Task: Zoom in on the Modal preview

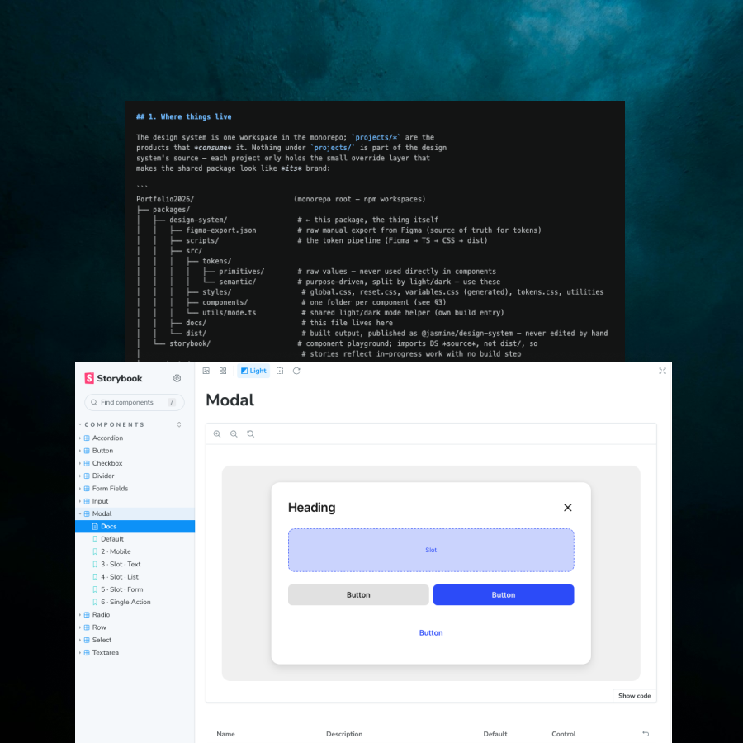Action: point(217,434)
